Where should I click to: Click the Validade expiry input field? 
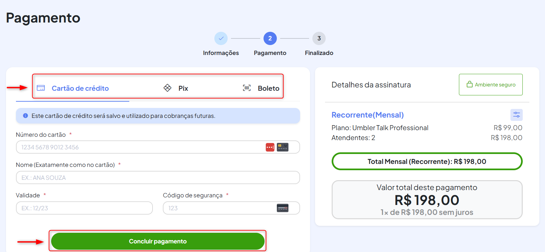pyautogui.click(x=84, y=208)
